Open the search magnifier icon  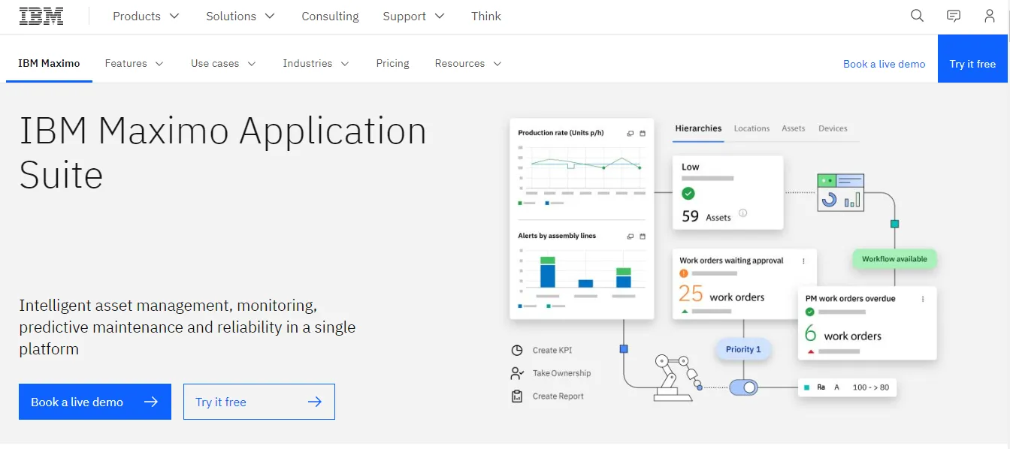pyautogui.click(x=917, y=16)
